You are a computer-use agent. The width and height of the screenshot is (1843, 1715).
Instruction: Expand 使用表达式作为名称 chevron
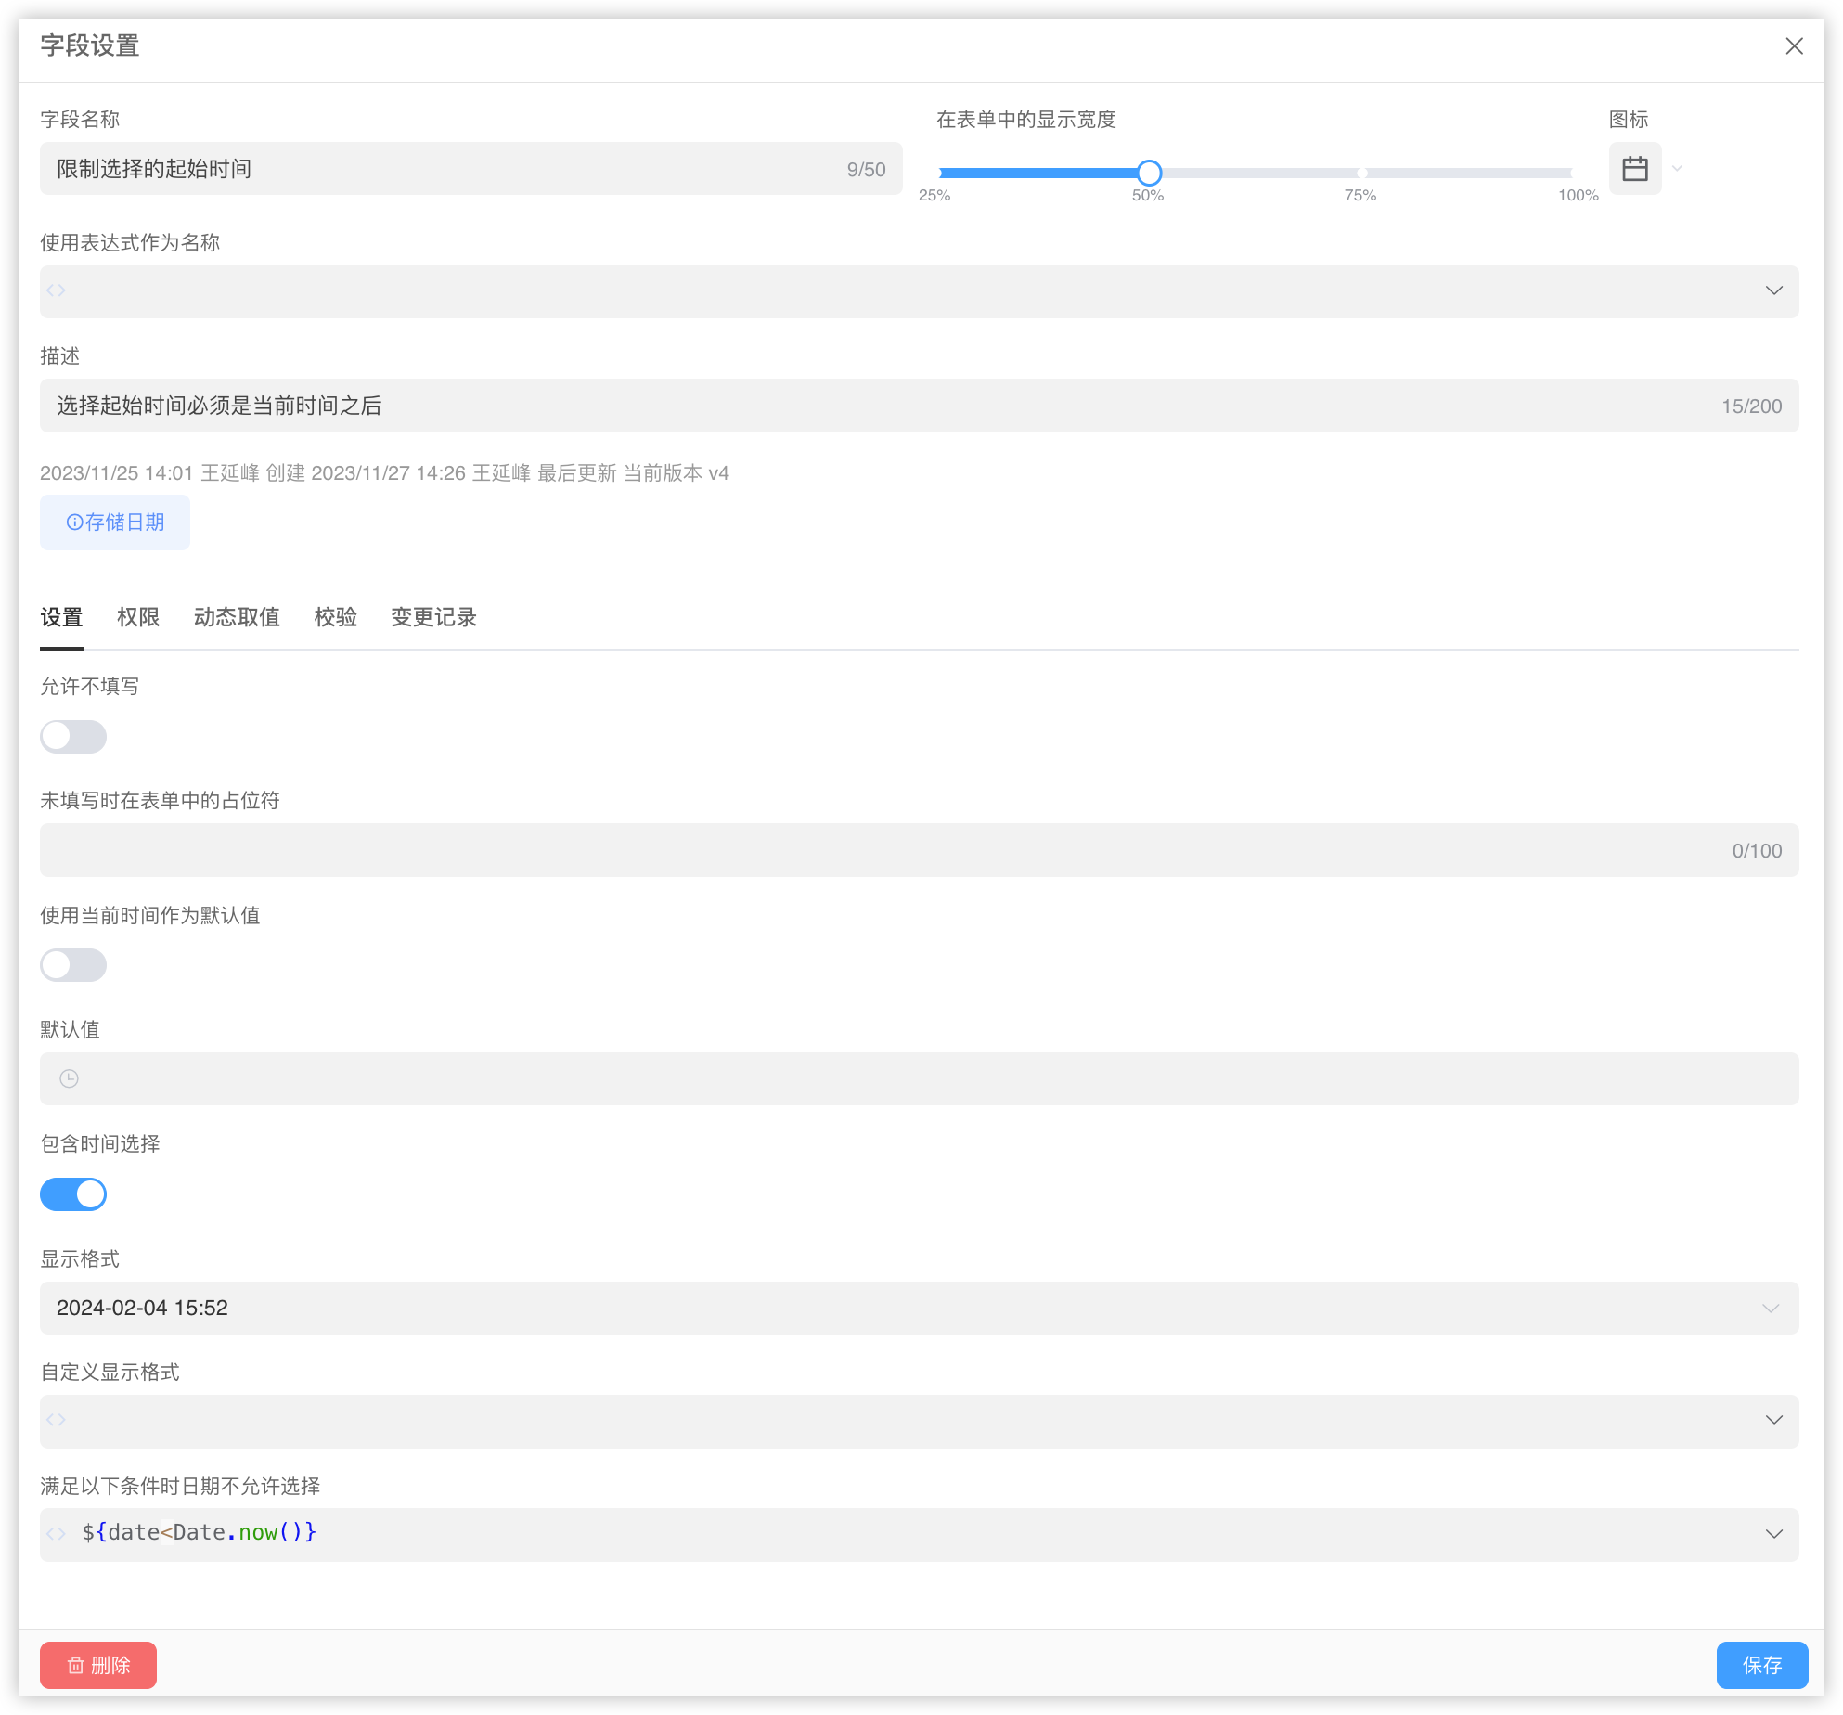pyautogui.click(x=1773, y=291)
